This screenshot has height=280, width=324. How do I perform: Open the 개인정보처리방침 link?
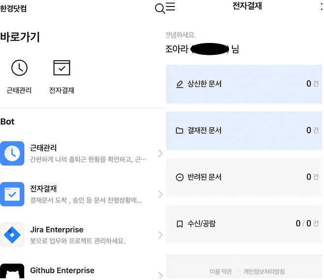264,272
